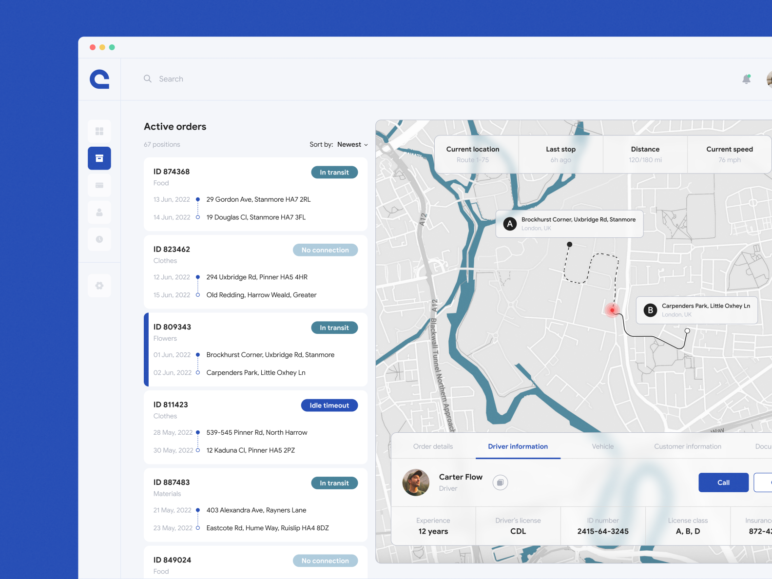The width and height of the screenshot is (772, 579).
Task: Click address 403 Alexandra Ave, Rayners Lane
Action: (x=256, y=510)
